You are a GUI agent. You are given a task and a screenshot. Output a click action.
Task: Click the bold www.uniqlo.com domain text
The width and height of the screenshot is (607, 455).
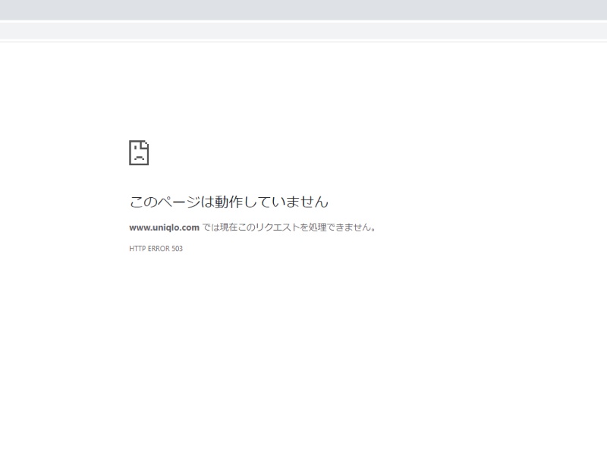pyautogui.click(x=164, y=227)
